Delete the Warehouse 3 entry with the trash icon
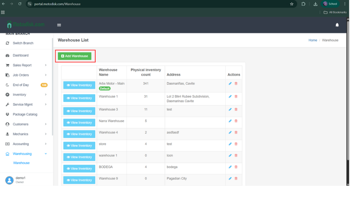This screenshot has width=353, height=198. pyautogui.click(x=236, y=109)
